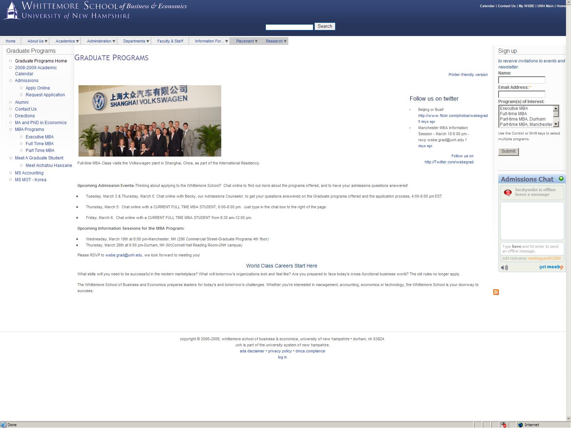Go to Home in the navigation bar

[10, 41]
